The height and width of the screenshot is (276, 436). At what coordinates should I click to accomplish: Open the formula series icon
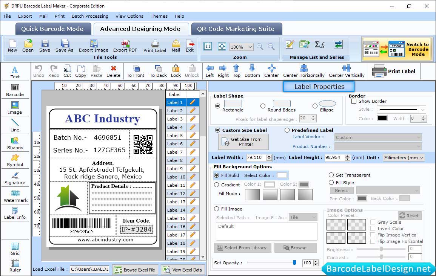pos(320,44)
